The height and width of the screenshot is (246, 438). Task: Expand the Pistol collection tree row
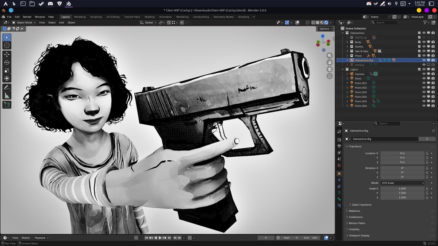347,56
